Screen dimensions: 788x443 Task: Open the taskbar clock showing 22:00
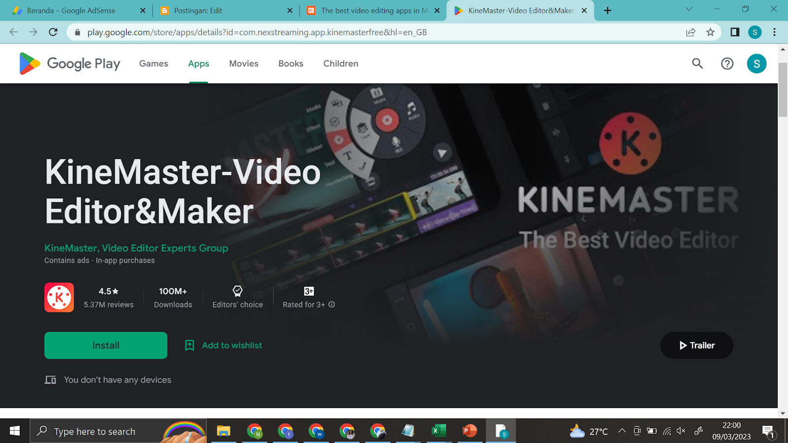731,431
